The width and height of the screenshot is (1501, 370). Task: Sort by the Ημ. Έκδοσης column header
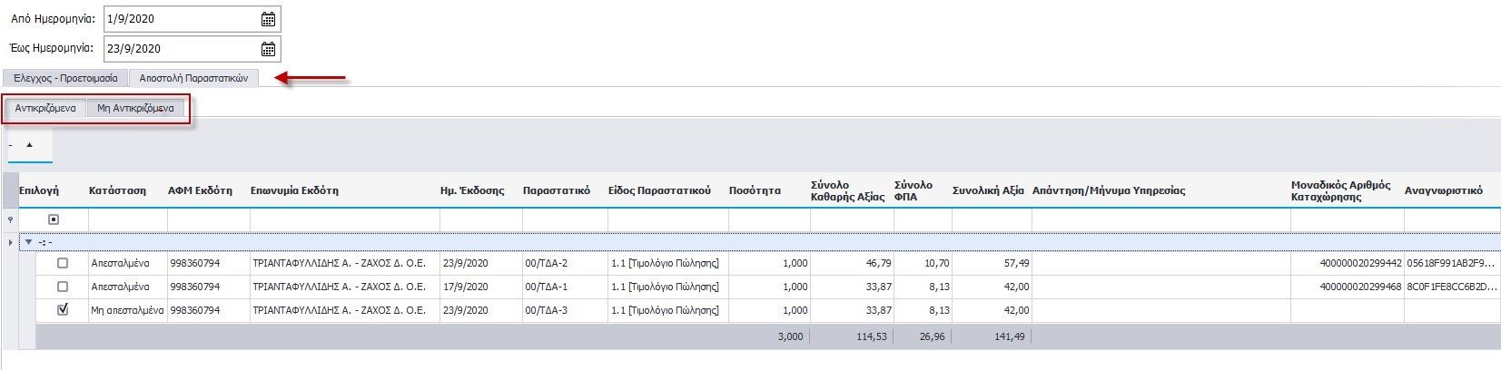472,190
